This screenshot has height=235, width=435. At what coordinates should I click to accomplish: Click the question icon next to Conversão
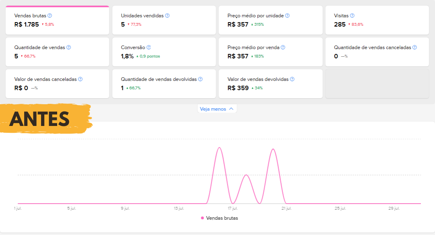click(148, 47)
